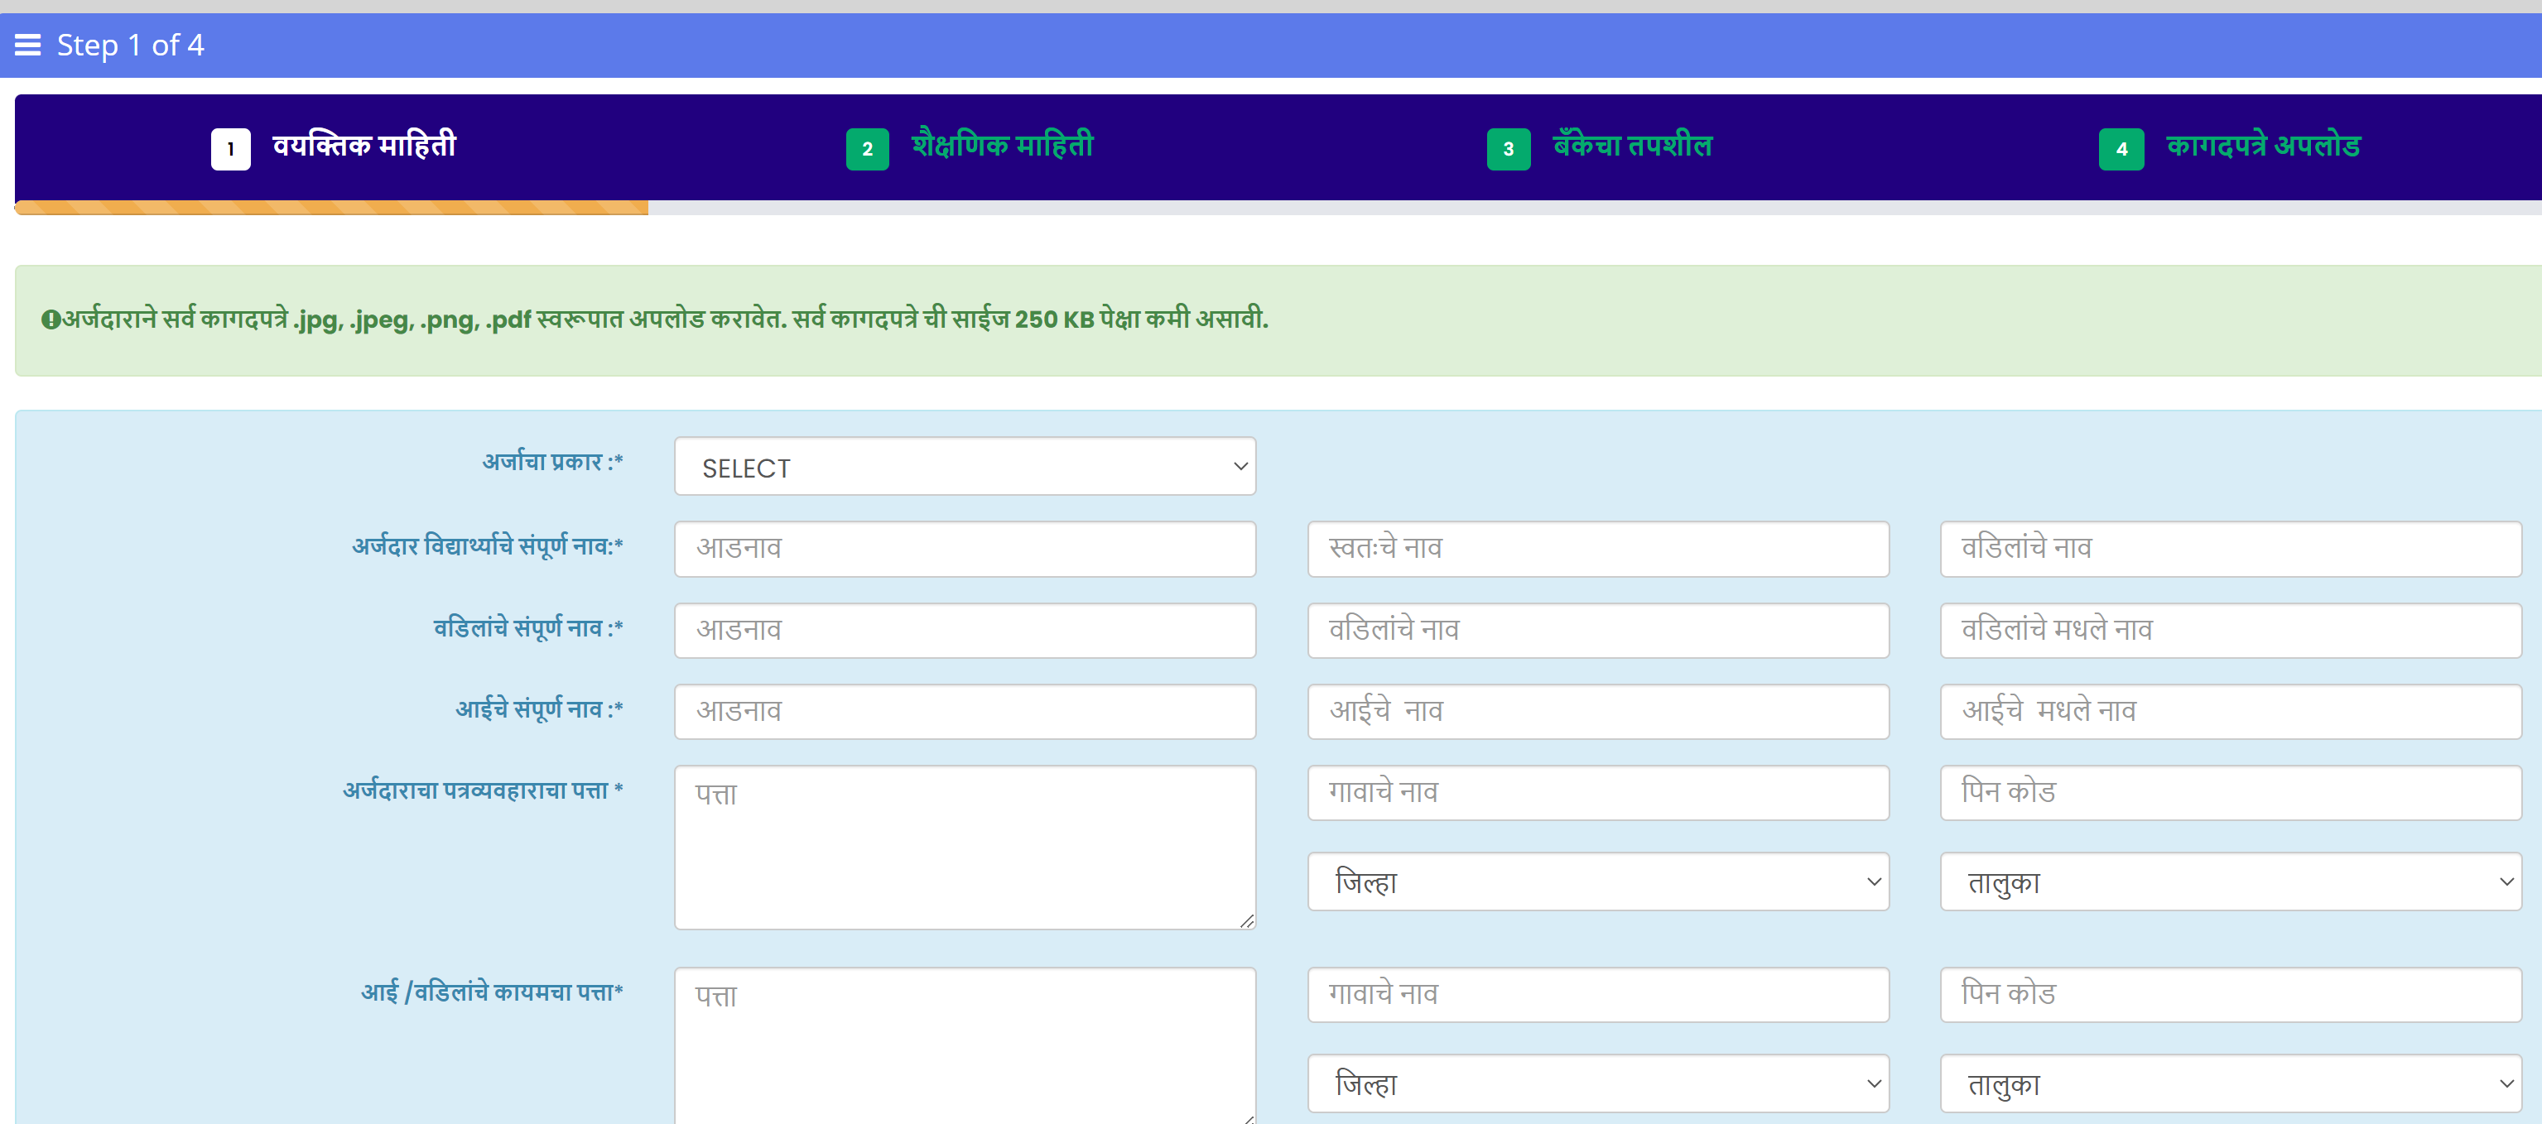
Task: Click वडिलांचे संपूर्ण नाव label
Action: tap(528, 627)
